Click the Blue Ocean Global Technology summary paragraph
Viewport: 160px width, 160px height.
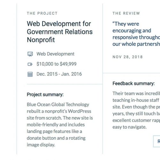coord(60,124)
